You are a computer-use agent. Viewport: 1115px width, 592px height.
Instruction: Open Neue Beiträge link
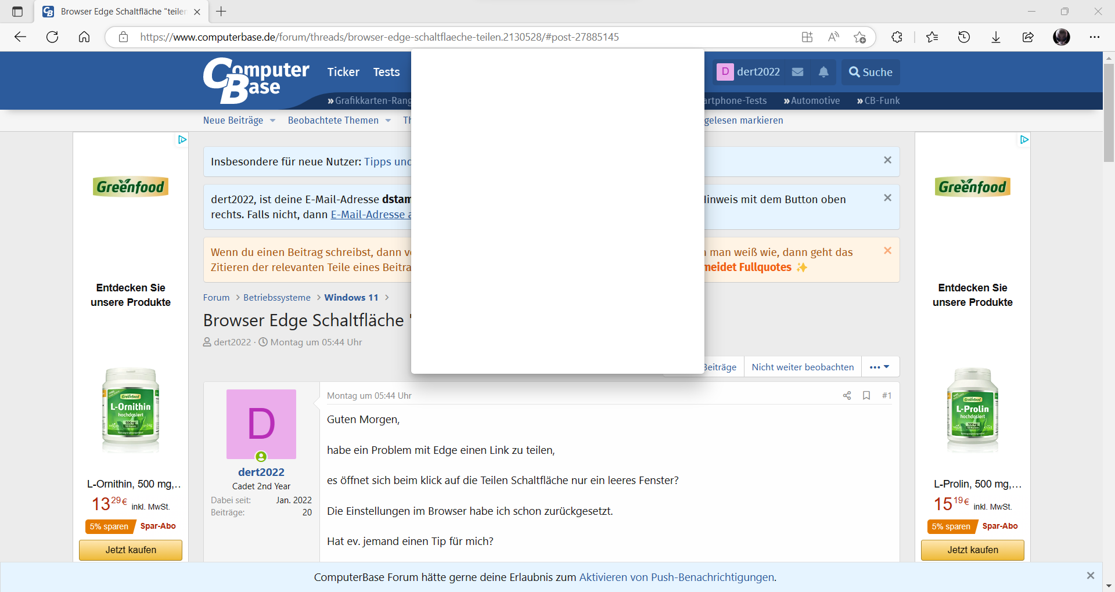(233, 120)
